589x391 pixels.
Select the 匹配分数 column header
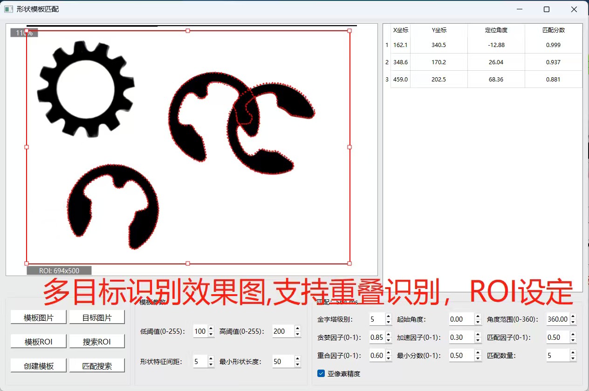coord(554,30)
